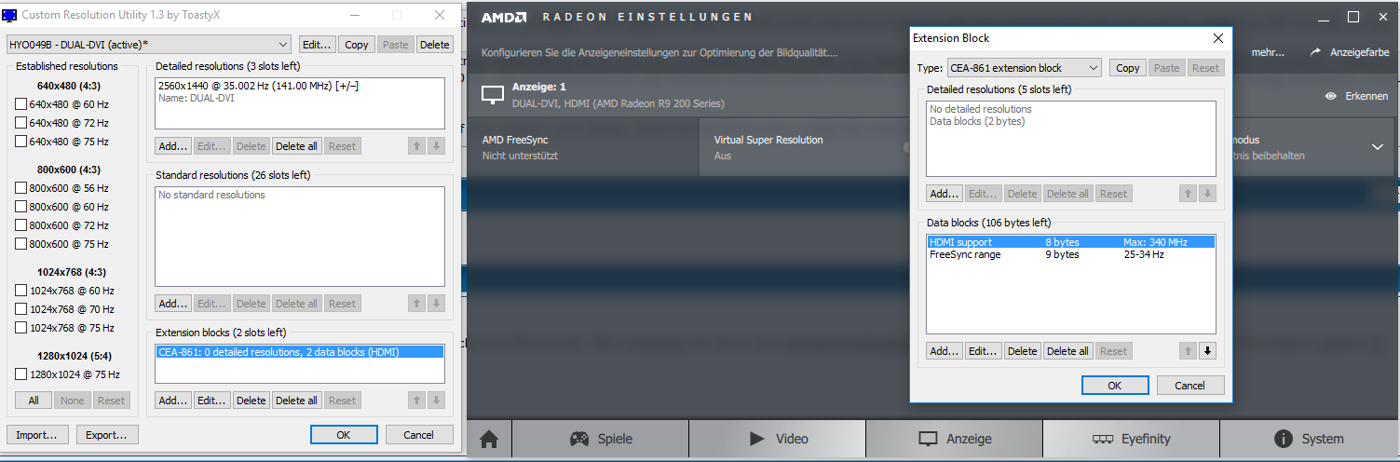Click Import... in Custom Resolution Utility
Screen dimensions: 1400x462
38,435
